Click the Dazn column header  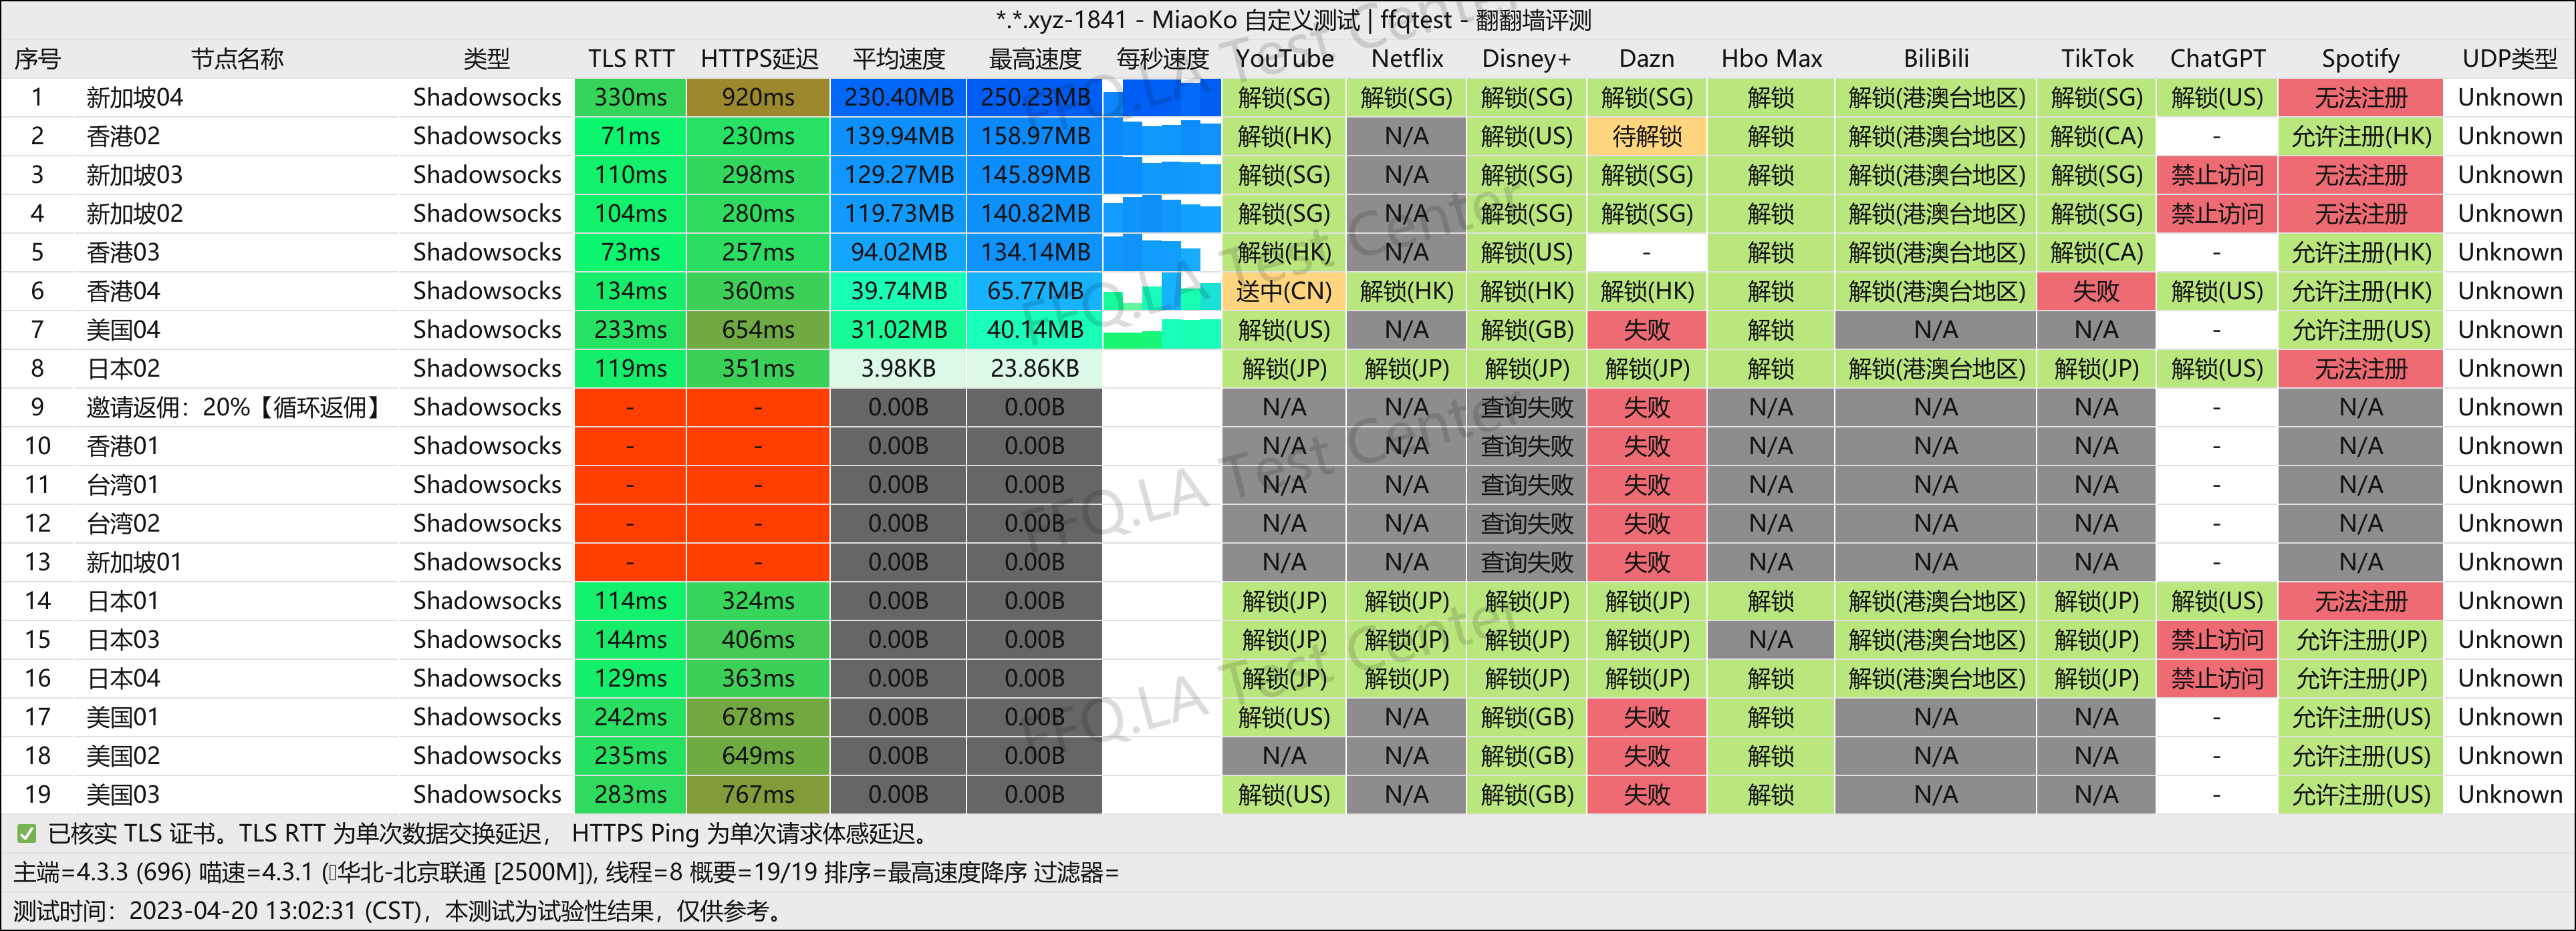point(1646,59)
